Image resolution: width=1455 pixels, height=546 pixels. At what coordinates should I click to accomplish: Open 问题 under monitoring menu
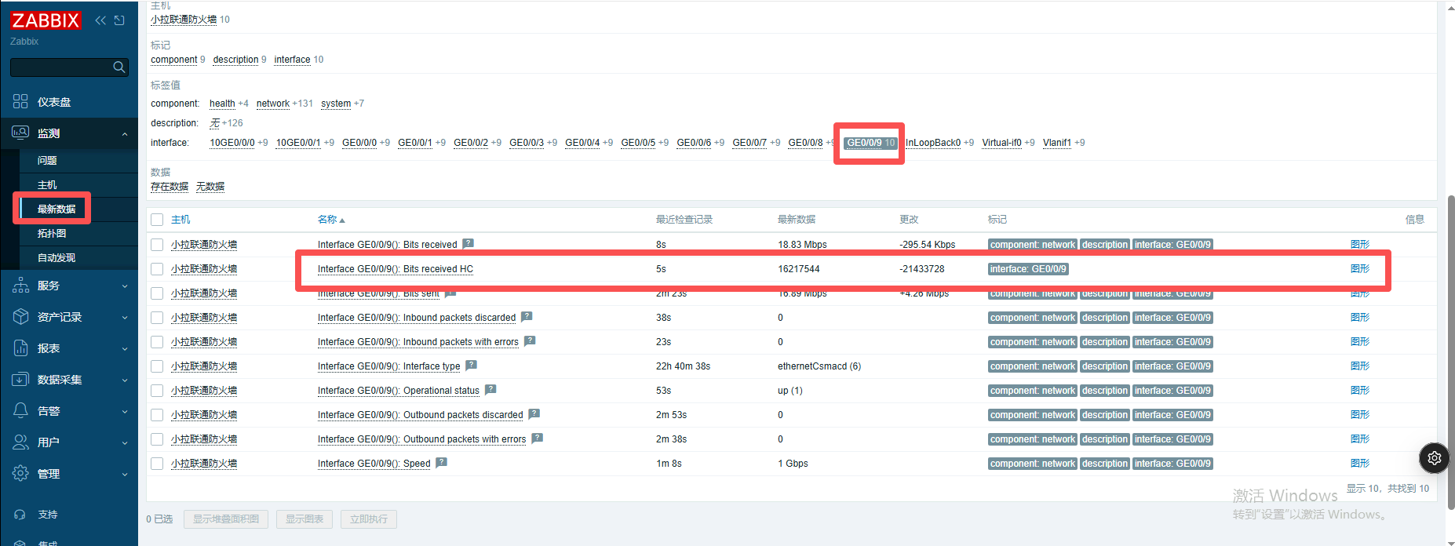point(78,160)
